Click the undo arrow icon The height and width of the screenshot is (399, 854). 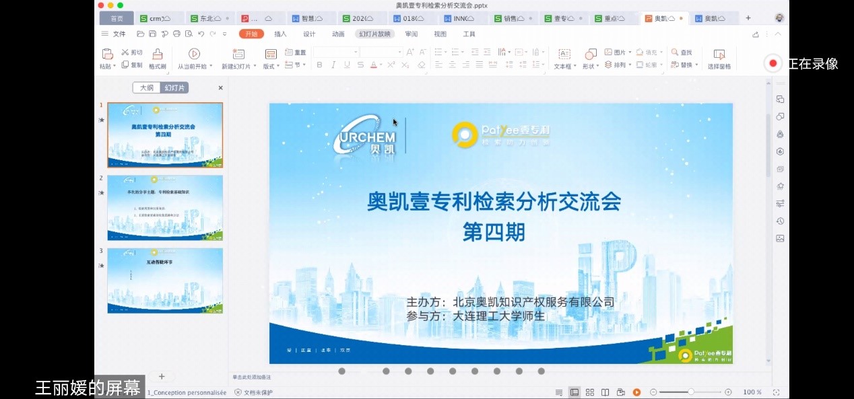pyautogui.click(x=201, y=34)
